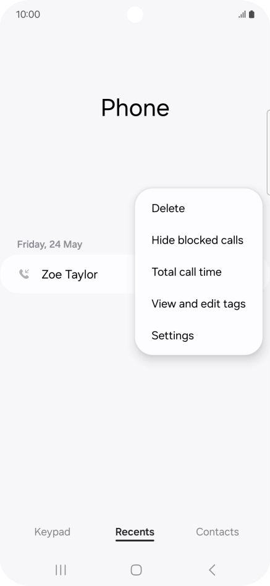Screen dimensions: 270x586
Task: Tap the Friday, 24 May date header
Action: coord(49,244)
